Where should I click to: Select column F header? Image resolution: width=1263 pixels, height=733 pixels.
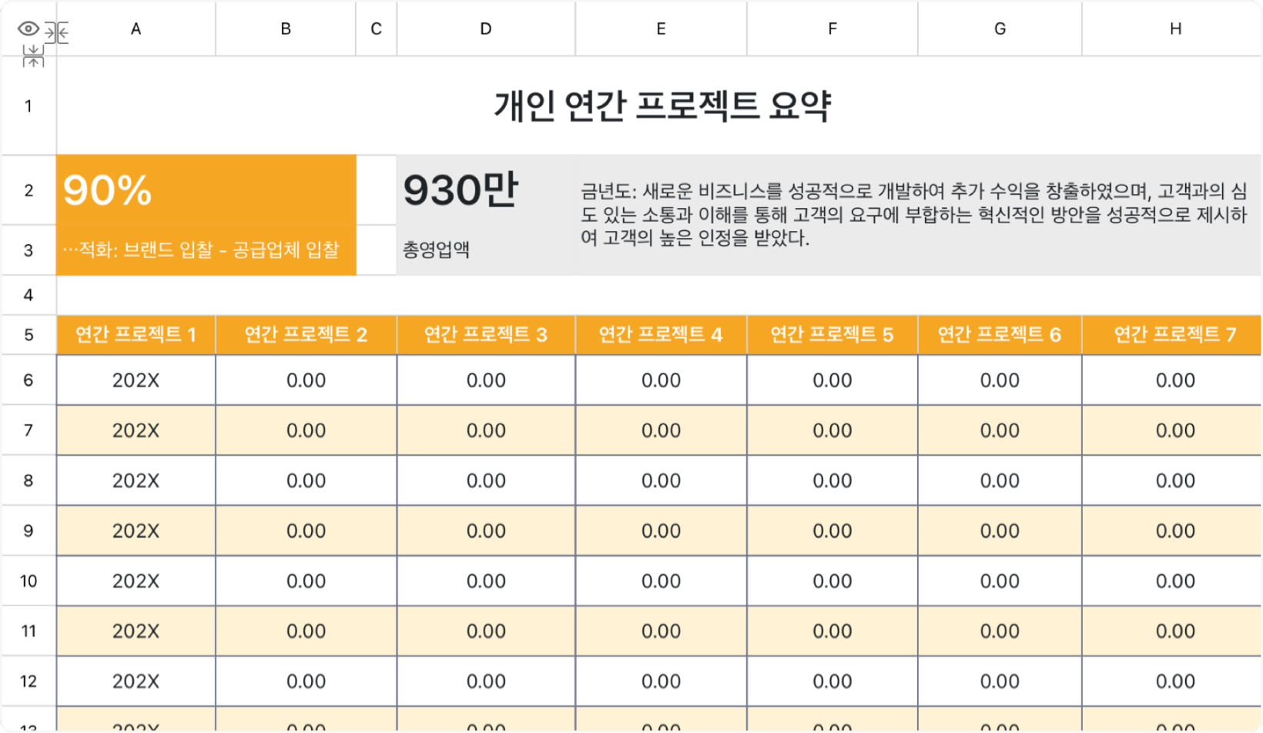(832, 28)
